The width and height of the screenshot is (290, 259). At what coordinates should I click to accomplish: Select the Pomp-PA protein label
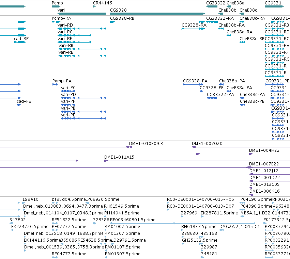coord(62,81)
